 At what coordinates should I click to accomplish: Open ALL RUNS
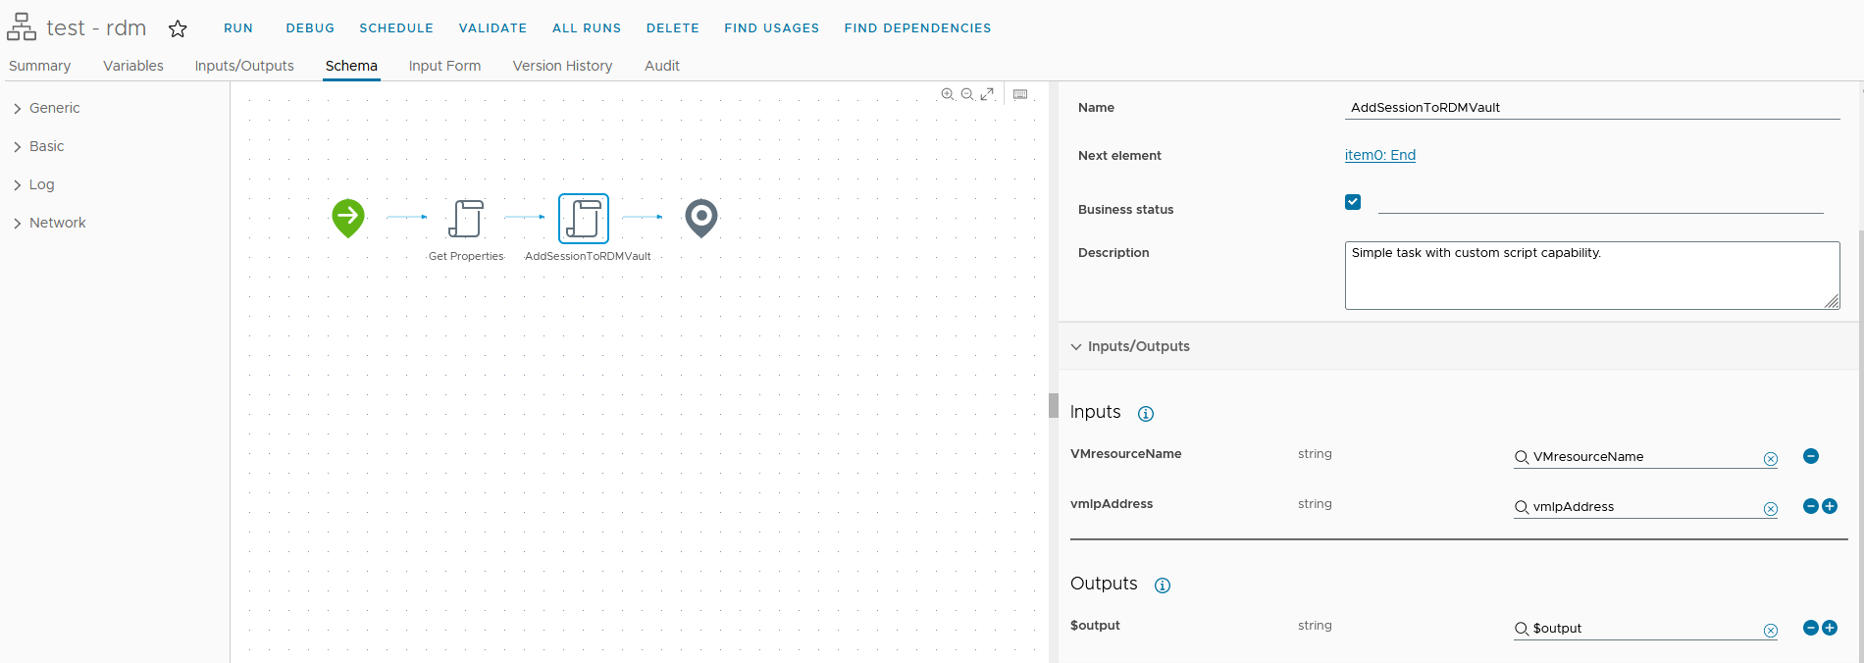(587, 28)
